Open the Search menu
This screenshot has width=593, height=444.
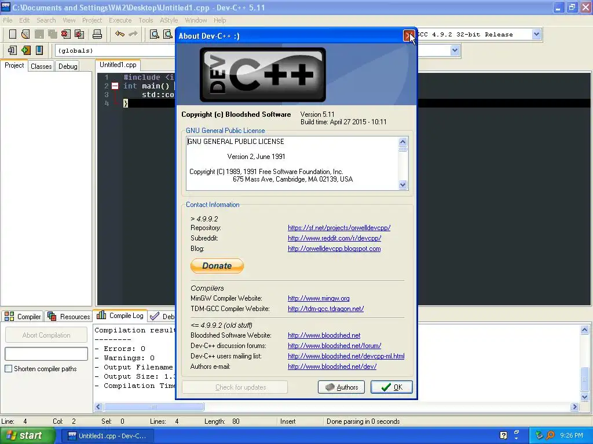coord(46,20)
